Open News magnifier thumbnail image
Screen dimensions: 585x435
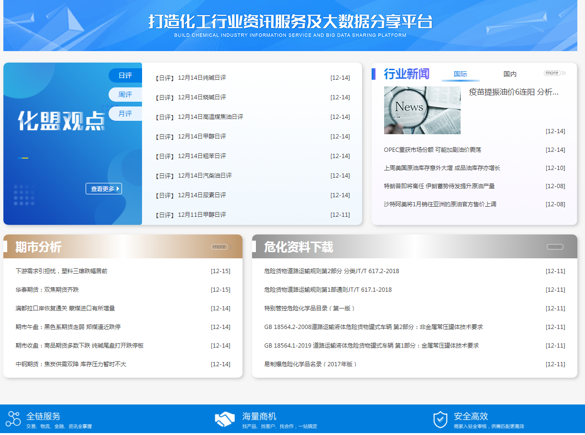422,110
